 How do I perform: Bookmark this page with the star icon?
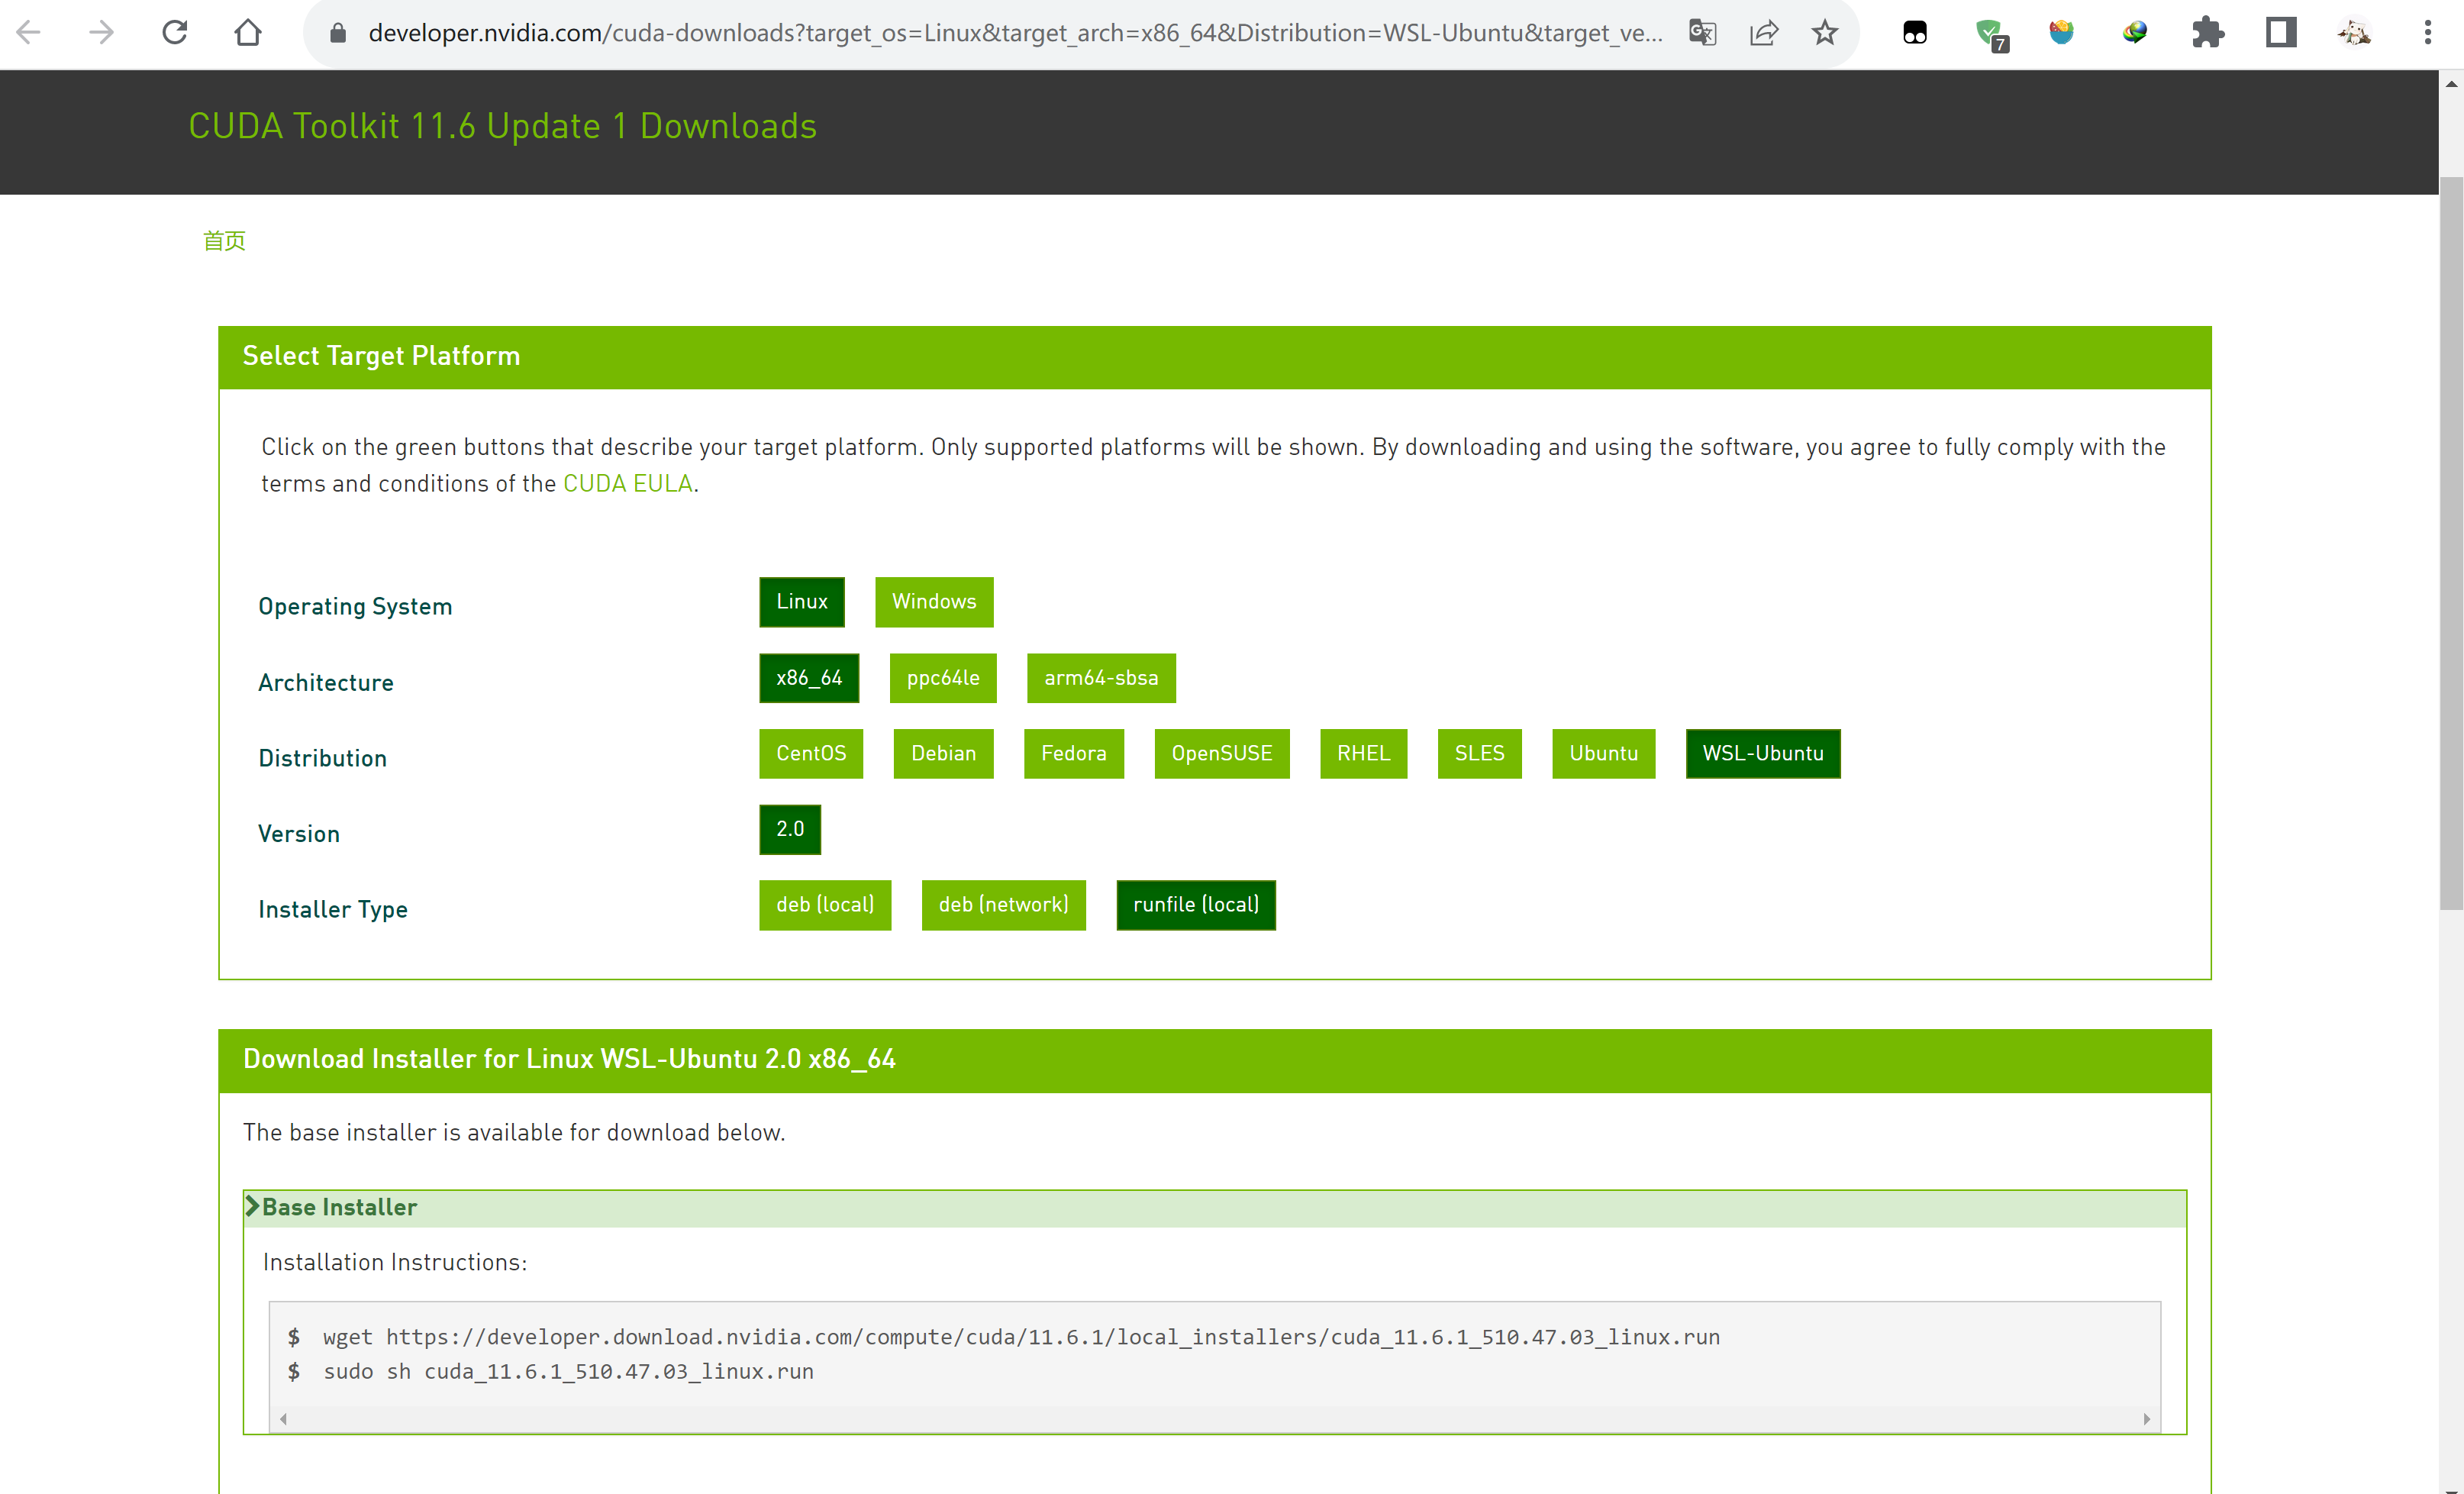pos(1825,33)
